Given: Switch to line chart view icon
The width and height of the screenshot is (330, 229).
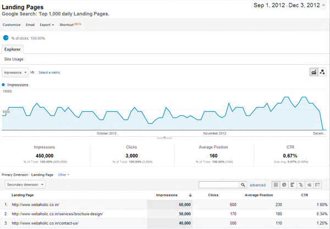Looking at the screenshot, I should (313, 72).
